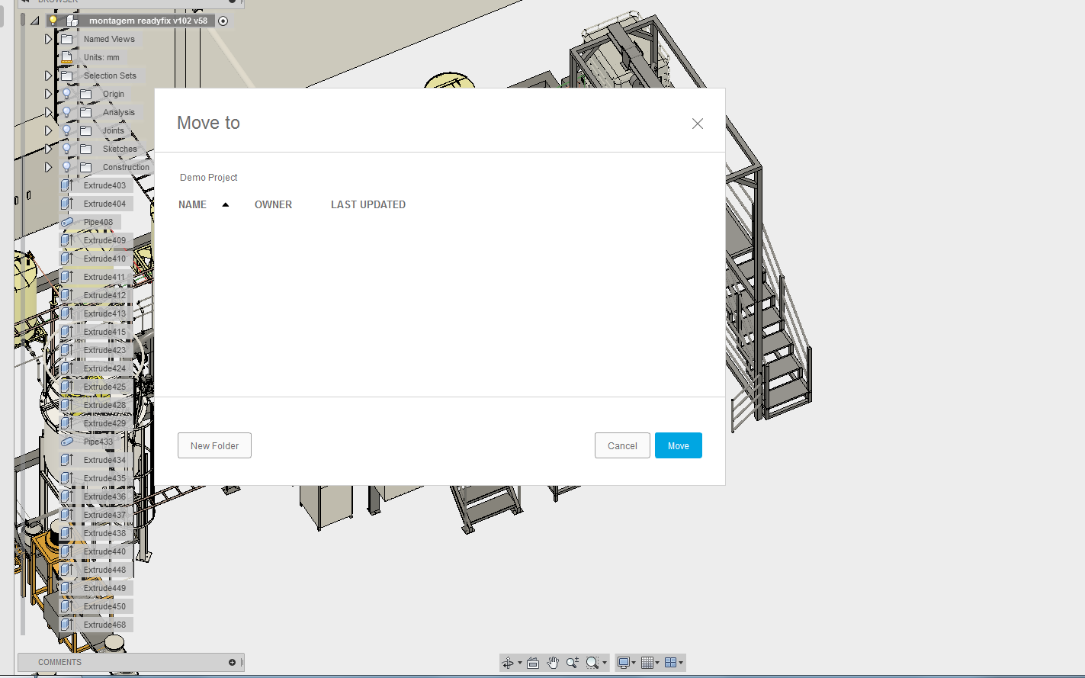Image resolution: width=1085 pixels, height=678 pixels.
Task: Click the root component cube icon
Action: point(72,21)
